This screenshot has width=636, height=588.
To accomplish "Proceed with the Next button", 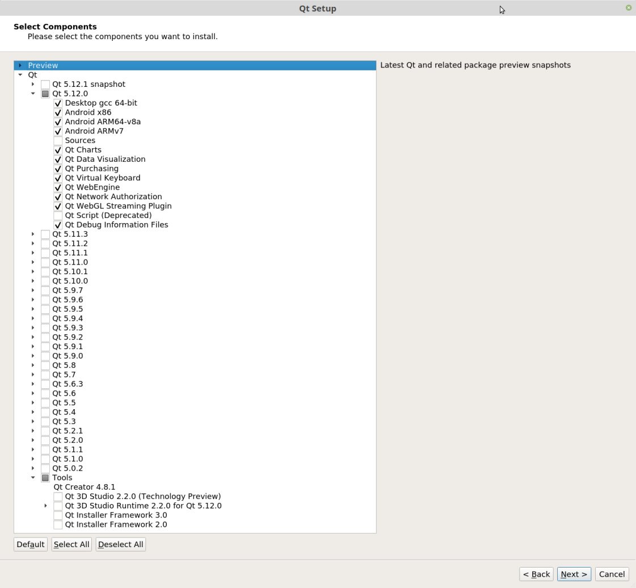I will [574, 574].
